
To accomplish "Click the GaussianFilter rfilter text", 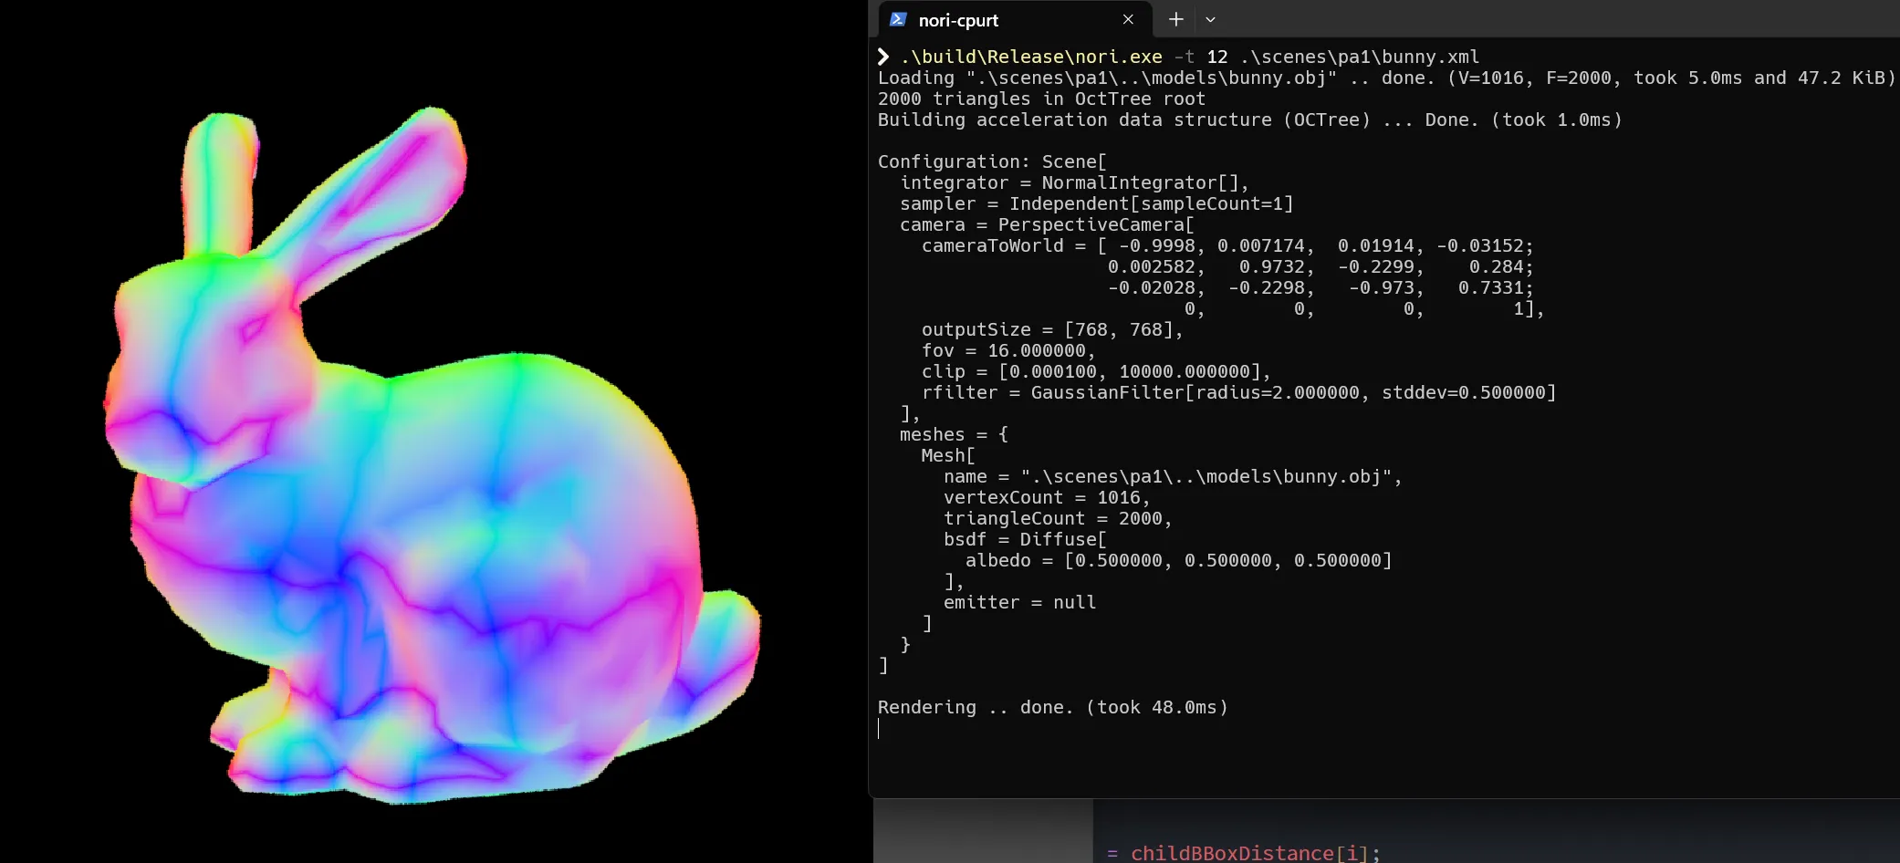I will tap(1291, 392).
